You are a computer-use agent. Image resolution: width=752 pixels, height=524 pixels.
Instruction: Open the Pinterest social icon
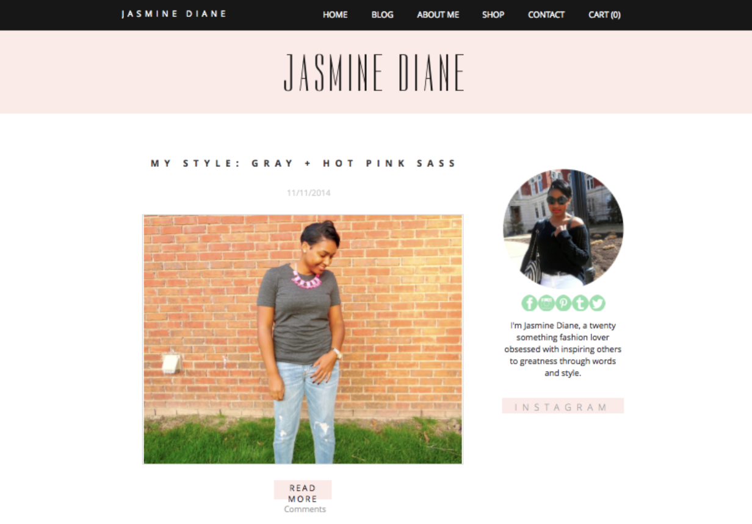tap(563, 303)
